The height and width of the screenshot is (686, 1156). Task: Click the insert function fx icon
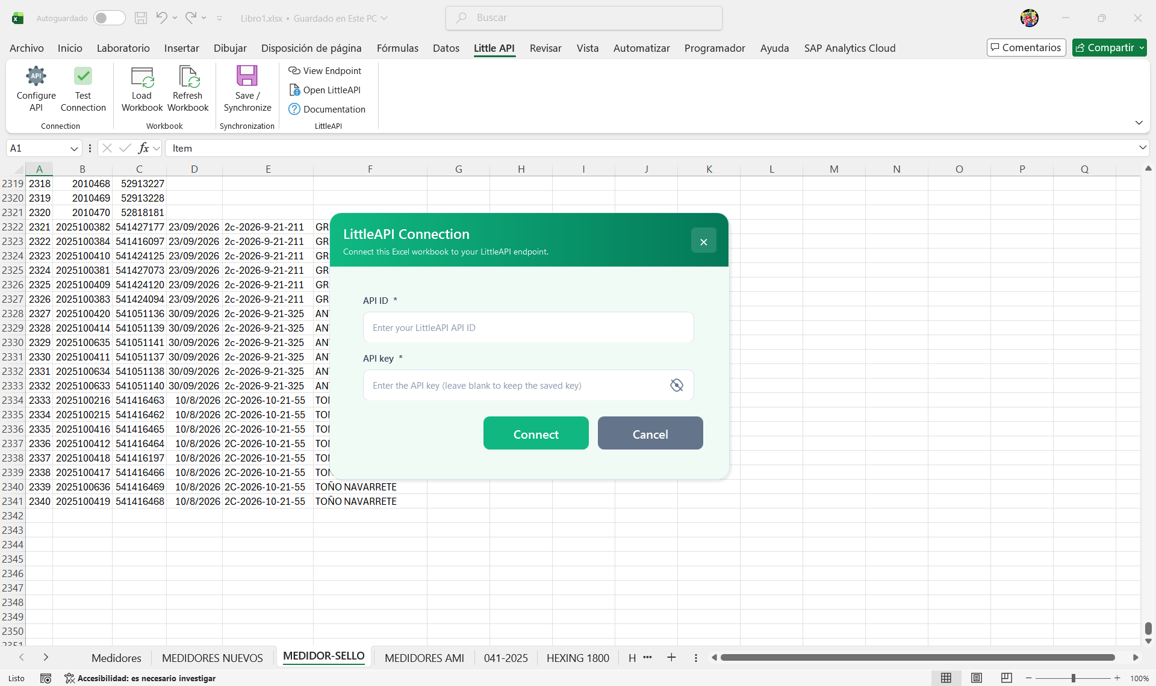point(143,148)
